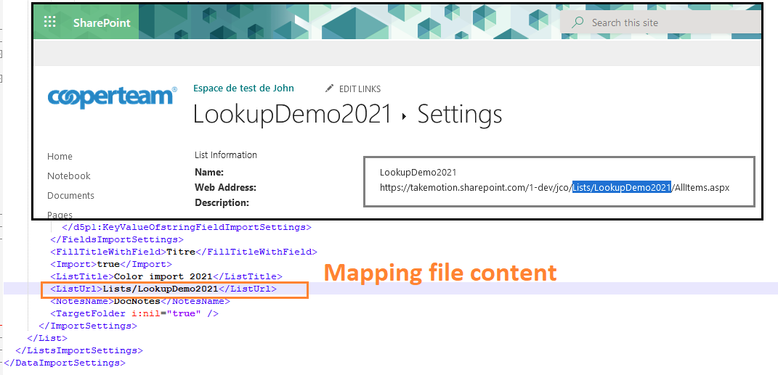
Task: Click the closing KeyValueOfstringFieldImportSettings tag
Action: click(187, 227)
